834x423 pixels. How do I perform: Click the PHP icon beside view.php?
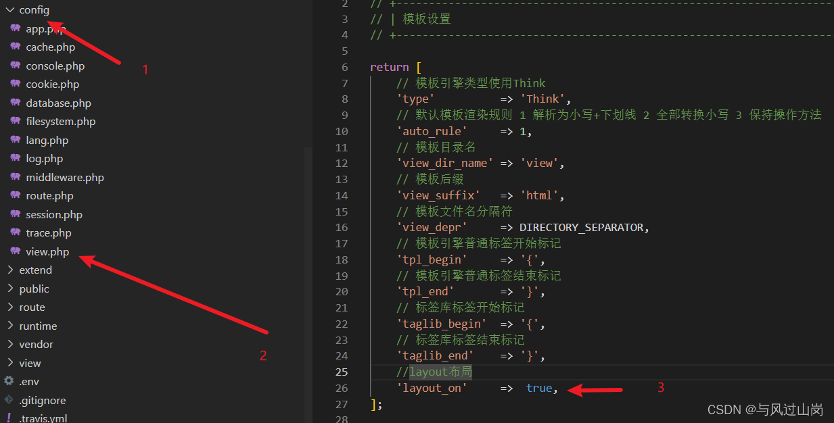(16, 251)
